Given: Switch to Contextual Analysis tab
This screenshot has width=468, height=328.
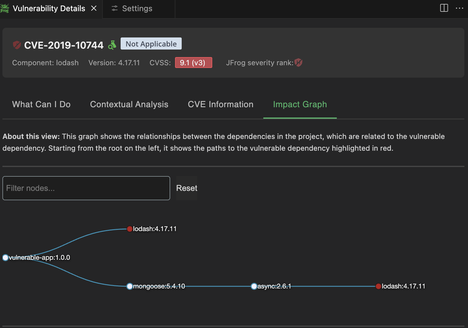Looking at the screenshot, I should pyautogui.click(x=129, y=104).
